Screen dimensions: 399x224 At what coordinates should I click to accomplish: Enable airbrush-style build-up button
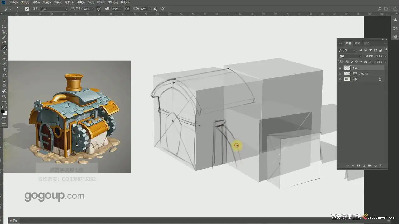click(127, 9)
